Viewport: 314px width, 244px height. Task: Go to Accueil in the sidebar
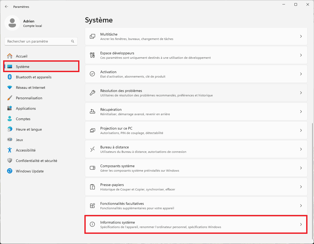(41, 56)
